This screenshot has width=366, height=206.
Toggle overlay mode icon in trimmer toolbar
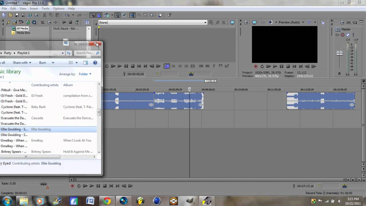tap(167, 66)
